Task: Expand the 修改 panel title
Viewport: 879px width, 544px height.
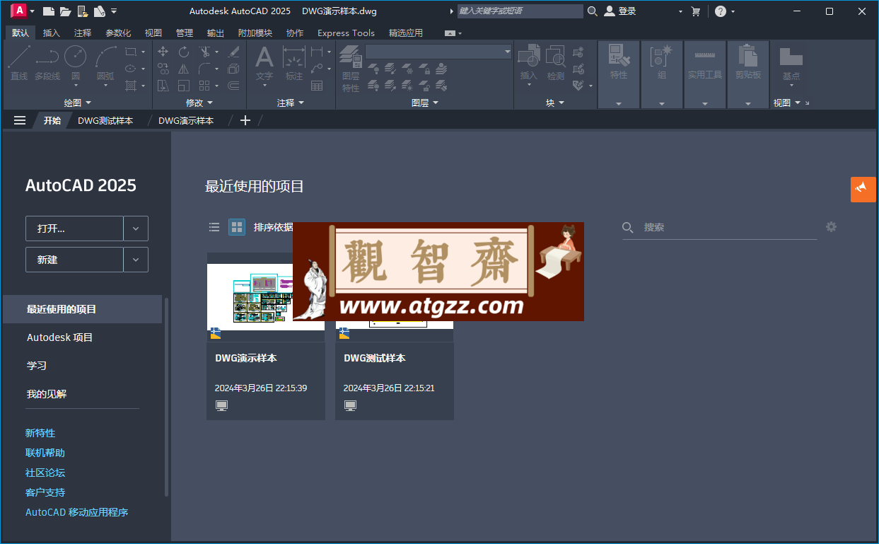Action: pos(199,103)
